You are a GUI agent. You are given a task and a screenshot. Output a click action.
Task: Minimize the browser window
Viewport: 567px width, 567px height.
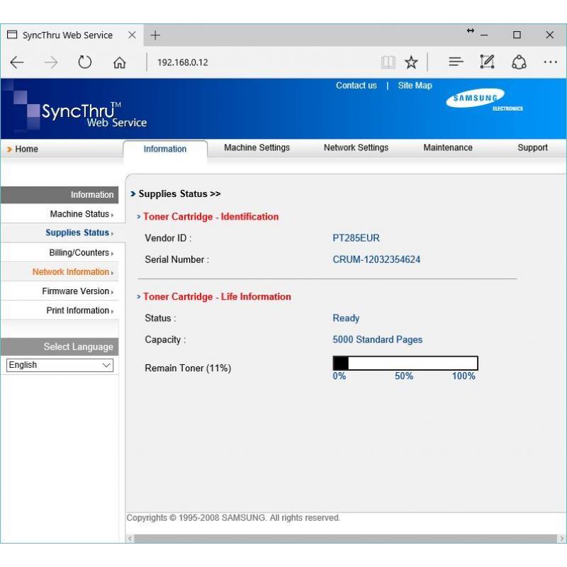pyautogui.click(x=484, y=35)
